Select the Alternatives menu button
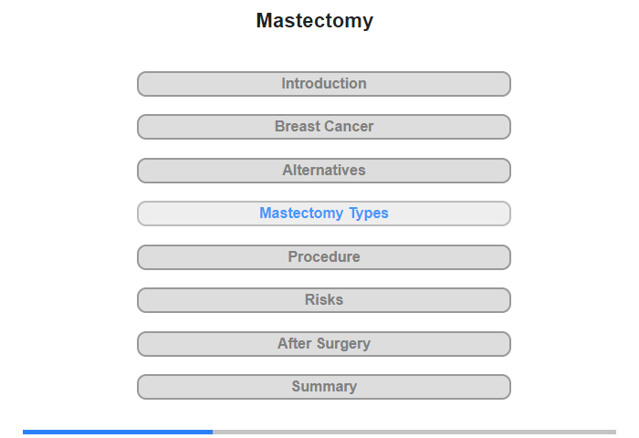Image resolution: width=639 pixels, height=438 pixels. 323,171
